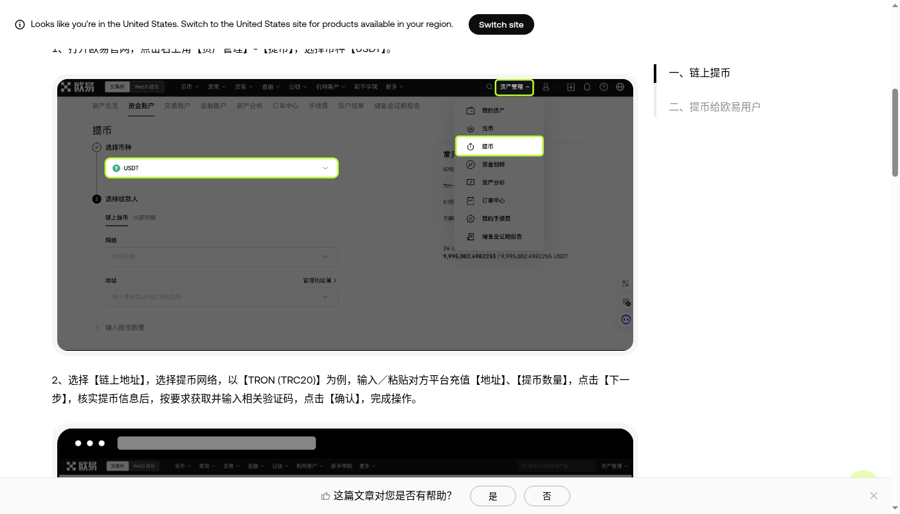900x514 pixels.
Task: Switch to the 资金账户 tab in the tutorial screenshot
Action: [x=141, y=105]
